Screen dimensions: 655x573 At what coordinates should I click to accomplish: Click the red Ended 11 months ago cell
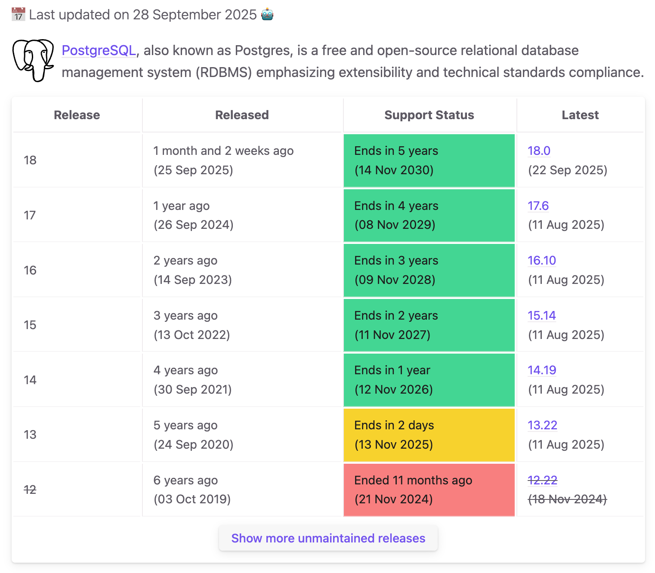[x=429, y=490]
